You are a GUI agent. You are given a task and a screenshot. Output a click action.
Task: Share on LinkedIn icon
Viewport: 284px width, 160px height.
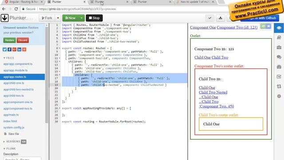19,49
